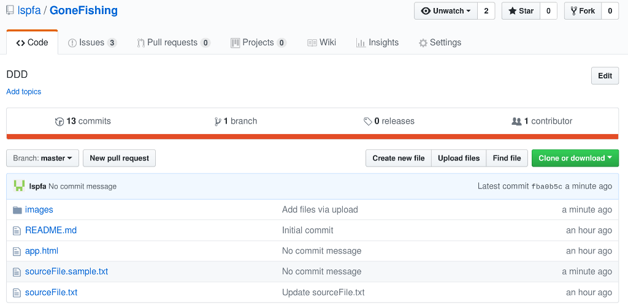Image resolution: width=628 pixels, height=308 pixels.
Task: Switch to the Code tab
Action: pyautogui.click(x=32, y=42)
